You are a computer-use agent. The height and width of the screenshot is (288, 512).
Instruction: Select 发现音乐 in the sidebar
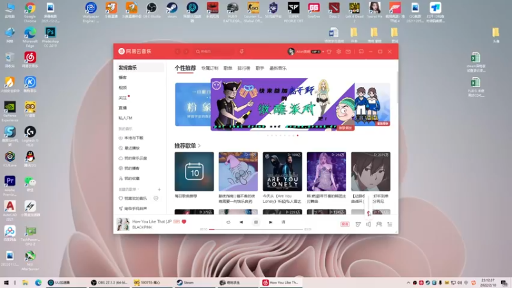click(x=140, y=68)
